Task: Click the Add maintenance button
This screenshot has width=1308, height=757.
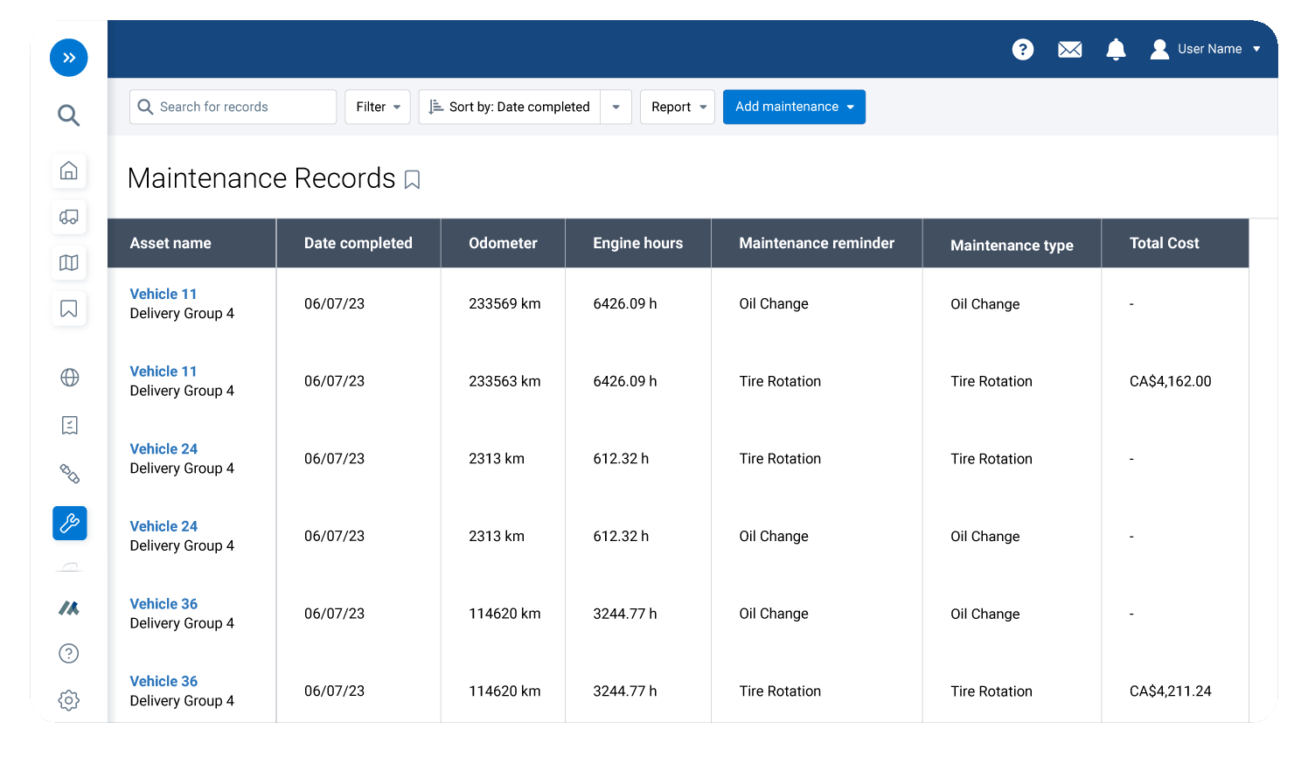Action: [794, 107]
